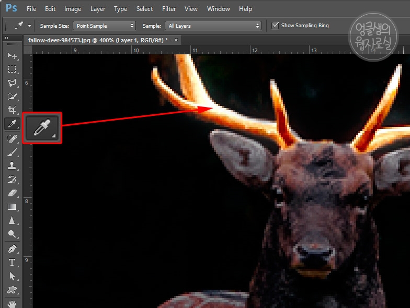
Task: Select the Quick Selection tool
Action: click(x=12, y=97)
